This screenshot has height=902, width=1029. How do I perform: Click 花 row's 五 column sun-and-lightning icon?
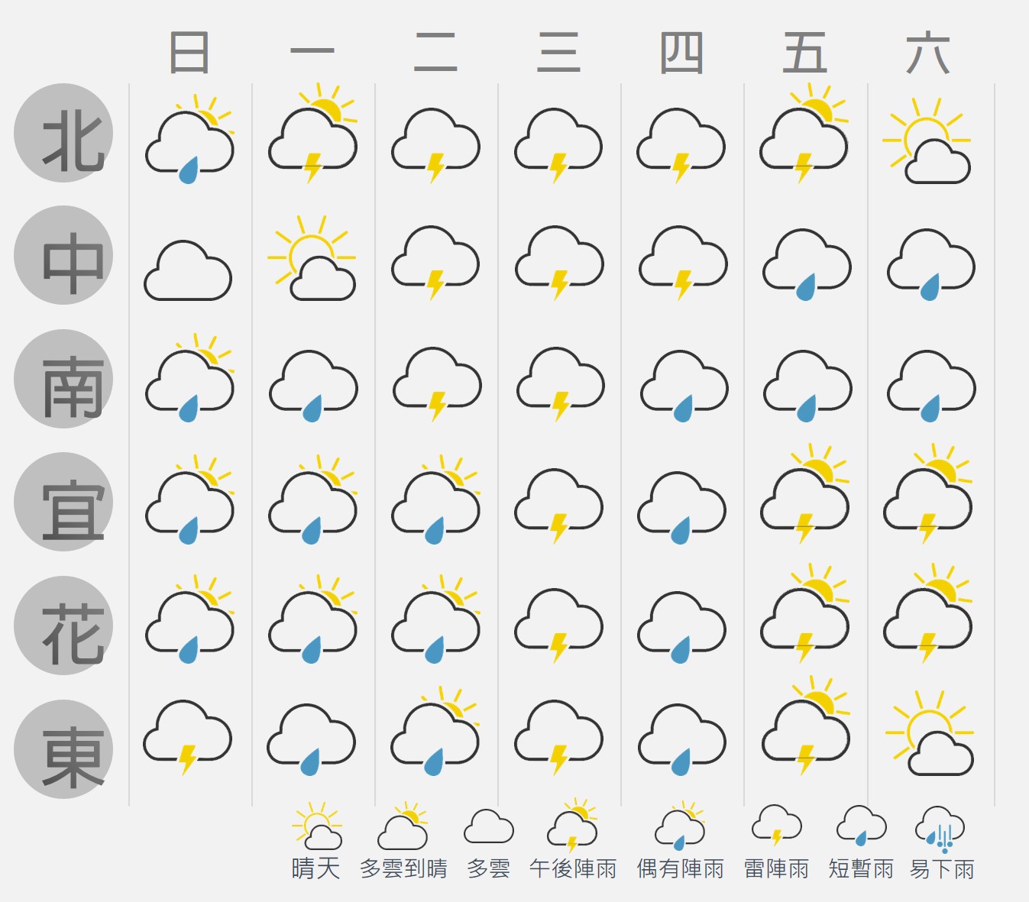[x=805, y=613]
